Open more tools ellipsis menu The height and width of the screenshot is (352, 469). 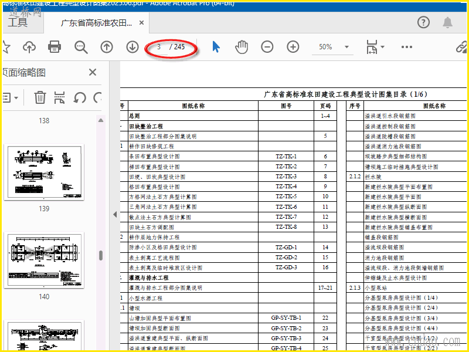407,47
